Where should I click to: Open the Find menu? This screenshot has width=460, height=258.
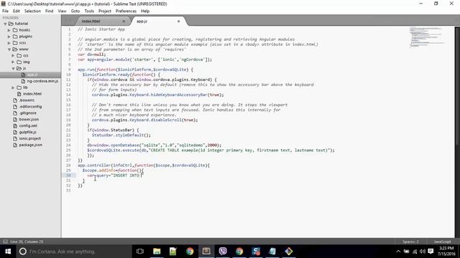(50, 11)
